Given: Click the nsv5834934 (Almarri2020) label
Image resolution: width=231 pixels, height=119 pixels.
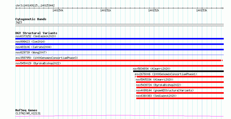Looking at the screenshot, I should click(152, 69).
